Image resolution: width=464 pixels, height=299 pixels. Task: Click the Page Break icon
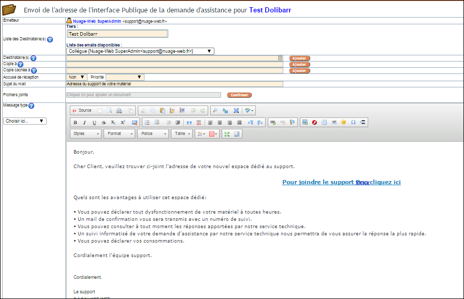pos(363,122)
